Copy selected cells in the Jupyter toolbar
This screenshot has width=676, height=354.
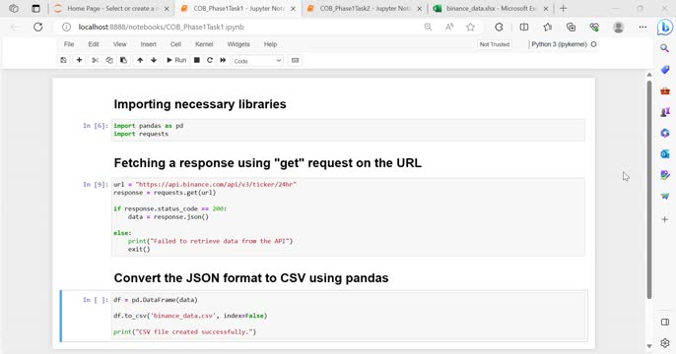click(x=109, y=60)
